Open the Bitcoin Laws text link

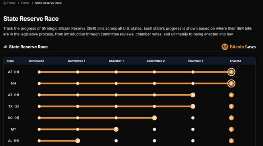coord(243,47)
